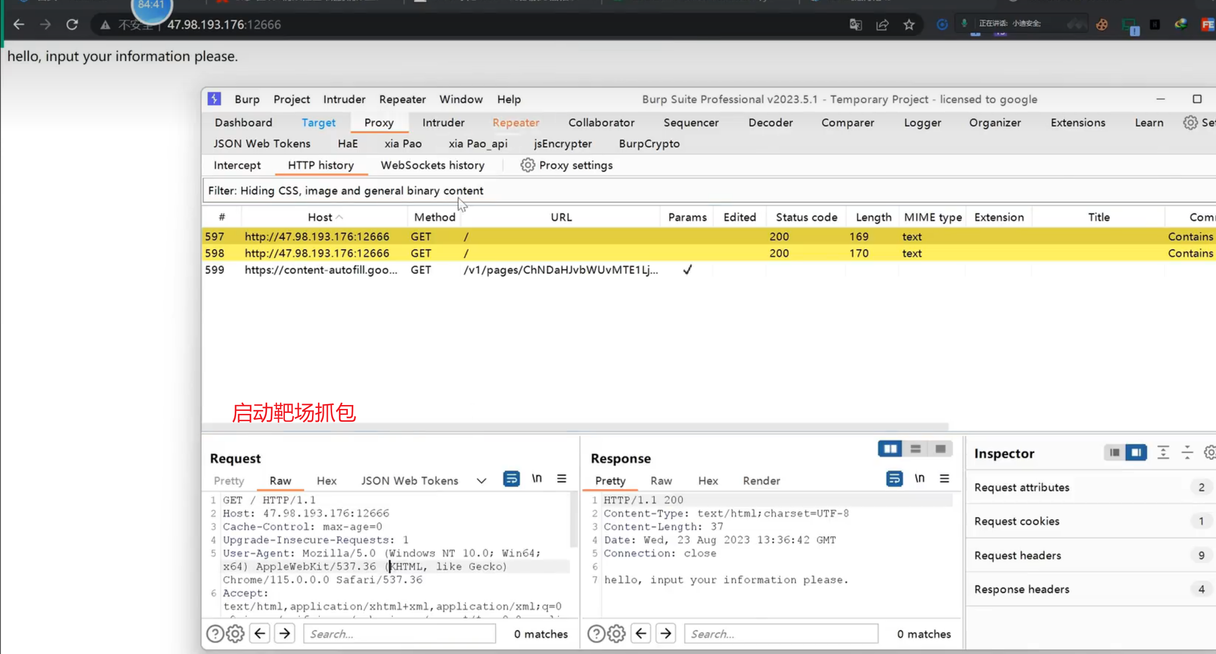Click the Request panel hamburger menu icon
The width and height of the screenshot is (1216, 654).
click(x=561, y=479)
